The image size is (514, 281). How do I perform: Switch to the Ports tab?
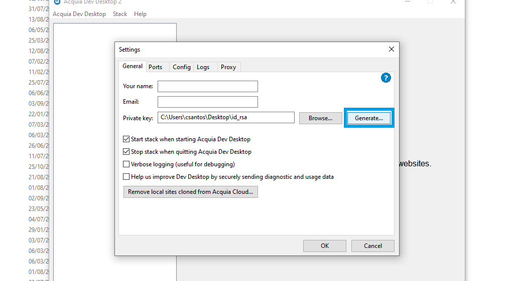156,67
